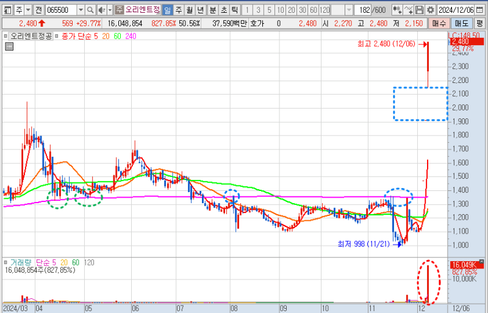The image size is (488, 313).
Task: Select the 1 interval button
Action: pyautogui.click(x=247, y=10)
